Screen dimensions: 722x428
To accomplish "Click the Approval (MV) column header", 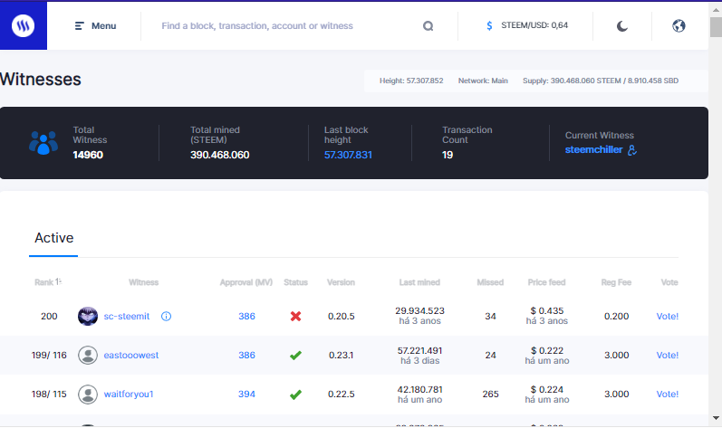I will pyautogui.click(x=245, y=282).
